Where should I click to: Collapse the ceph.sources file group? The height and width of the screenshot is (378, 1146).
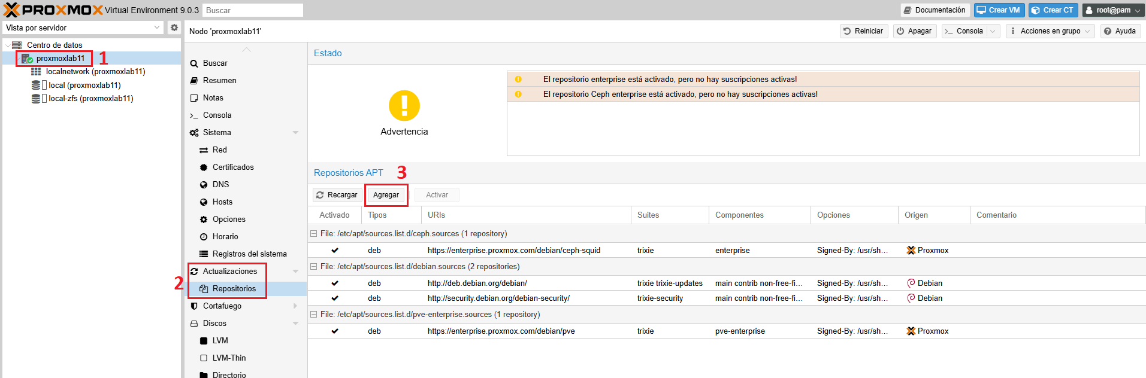313,234
